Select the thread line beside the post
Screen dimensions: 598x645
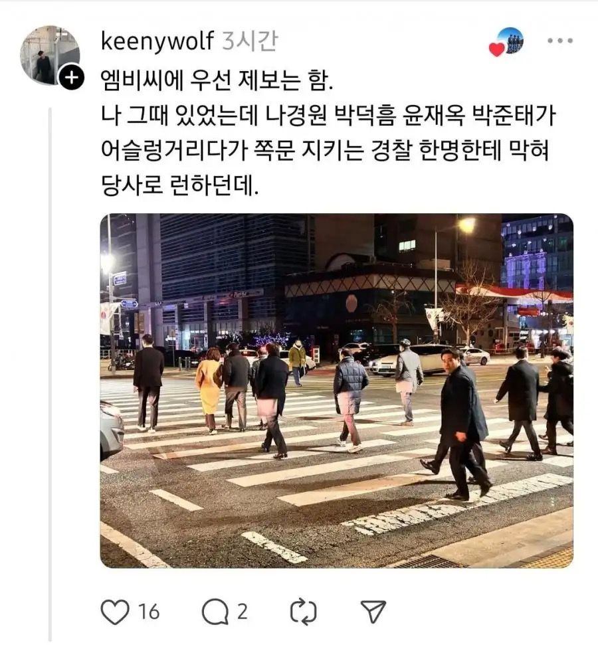[x=50, y=375]
